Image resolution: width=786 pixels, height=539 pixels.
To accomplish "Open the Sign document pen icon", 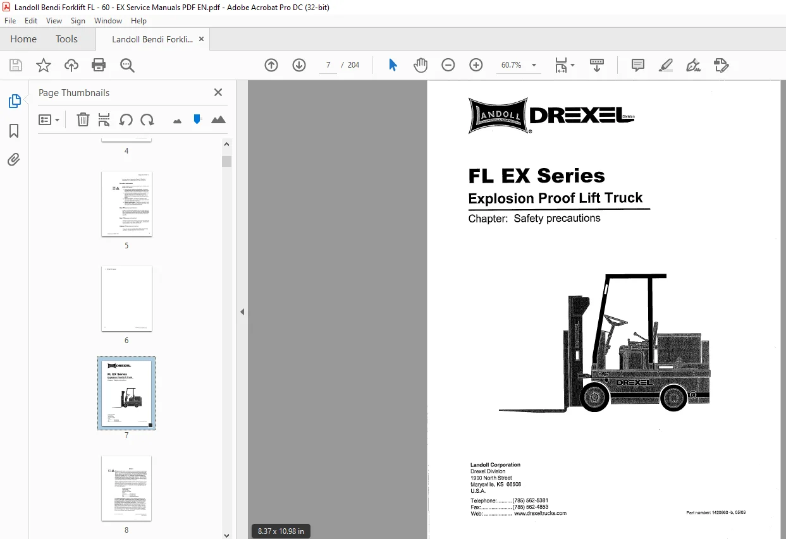I will tap(694, 65).
